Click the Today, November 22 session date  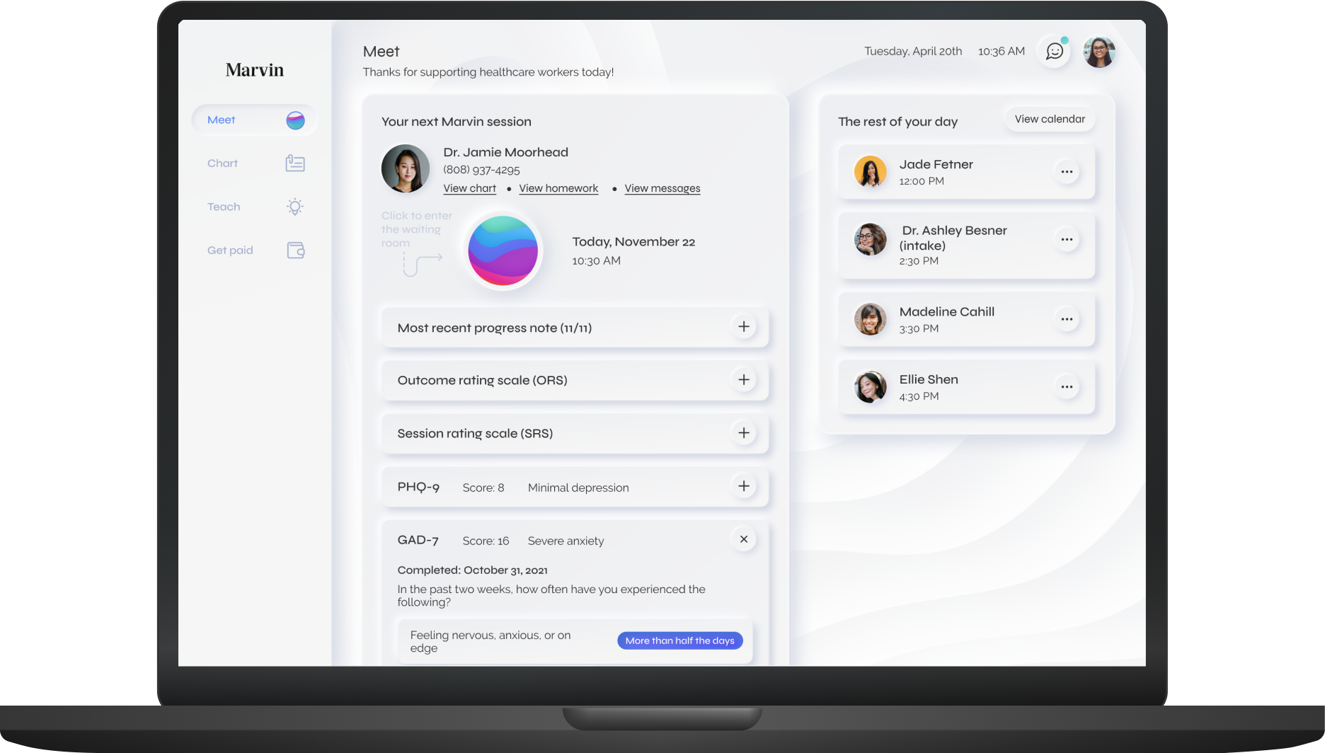point(633,242)
